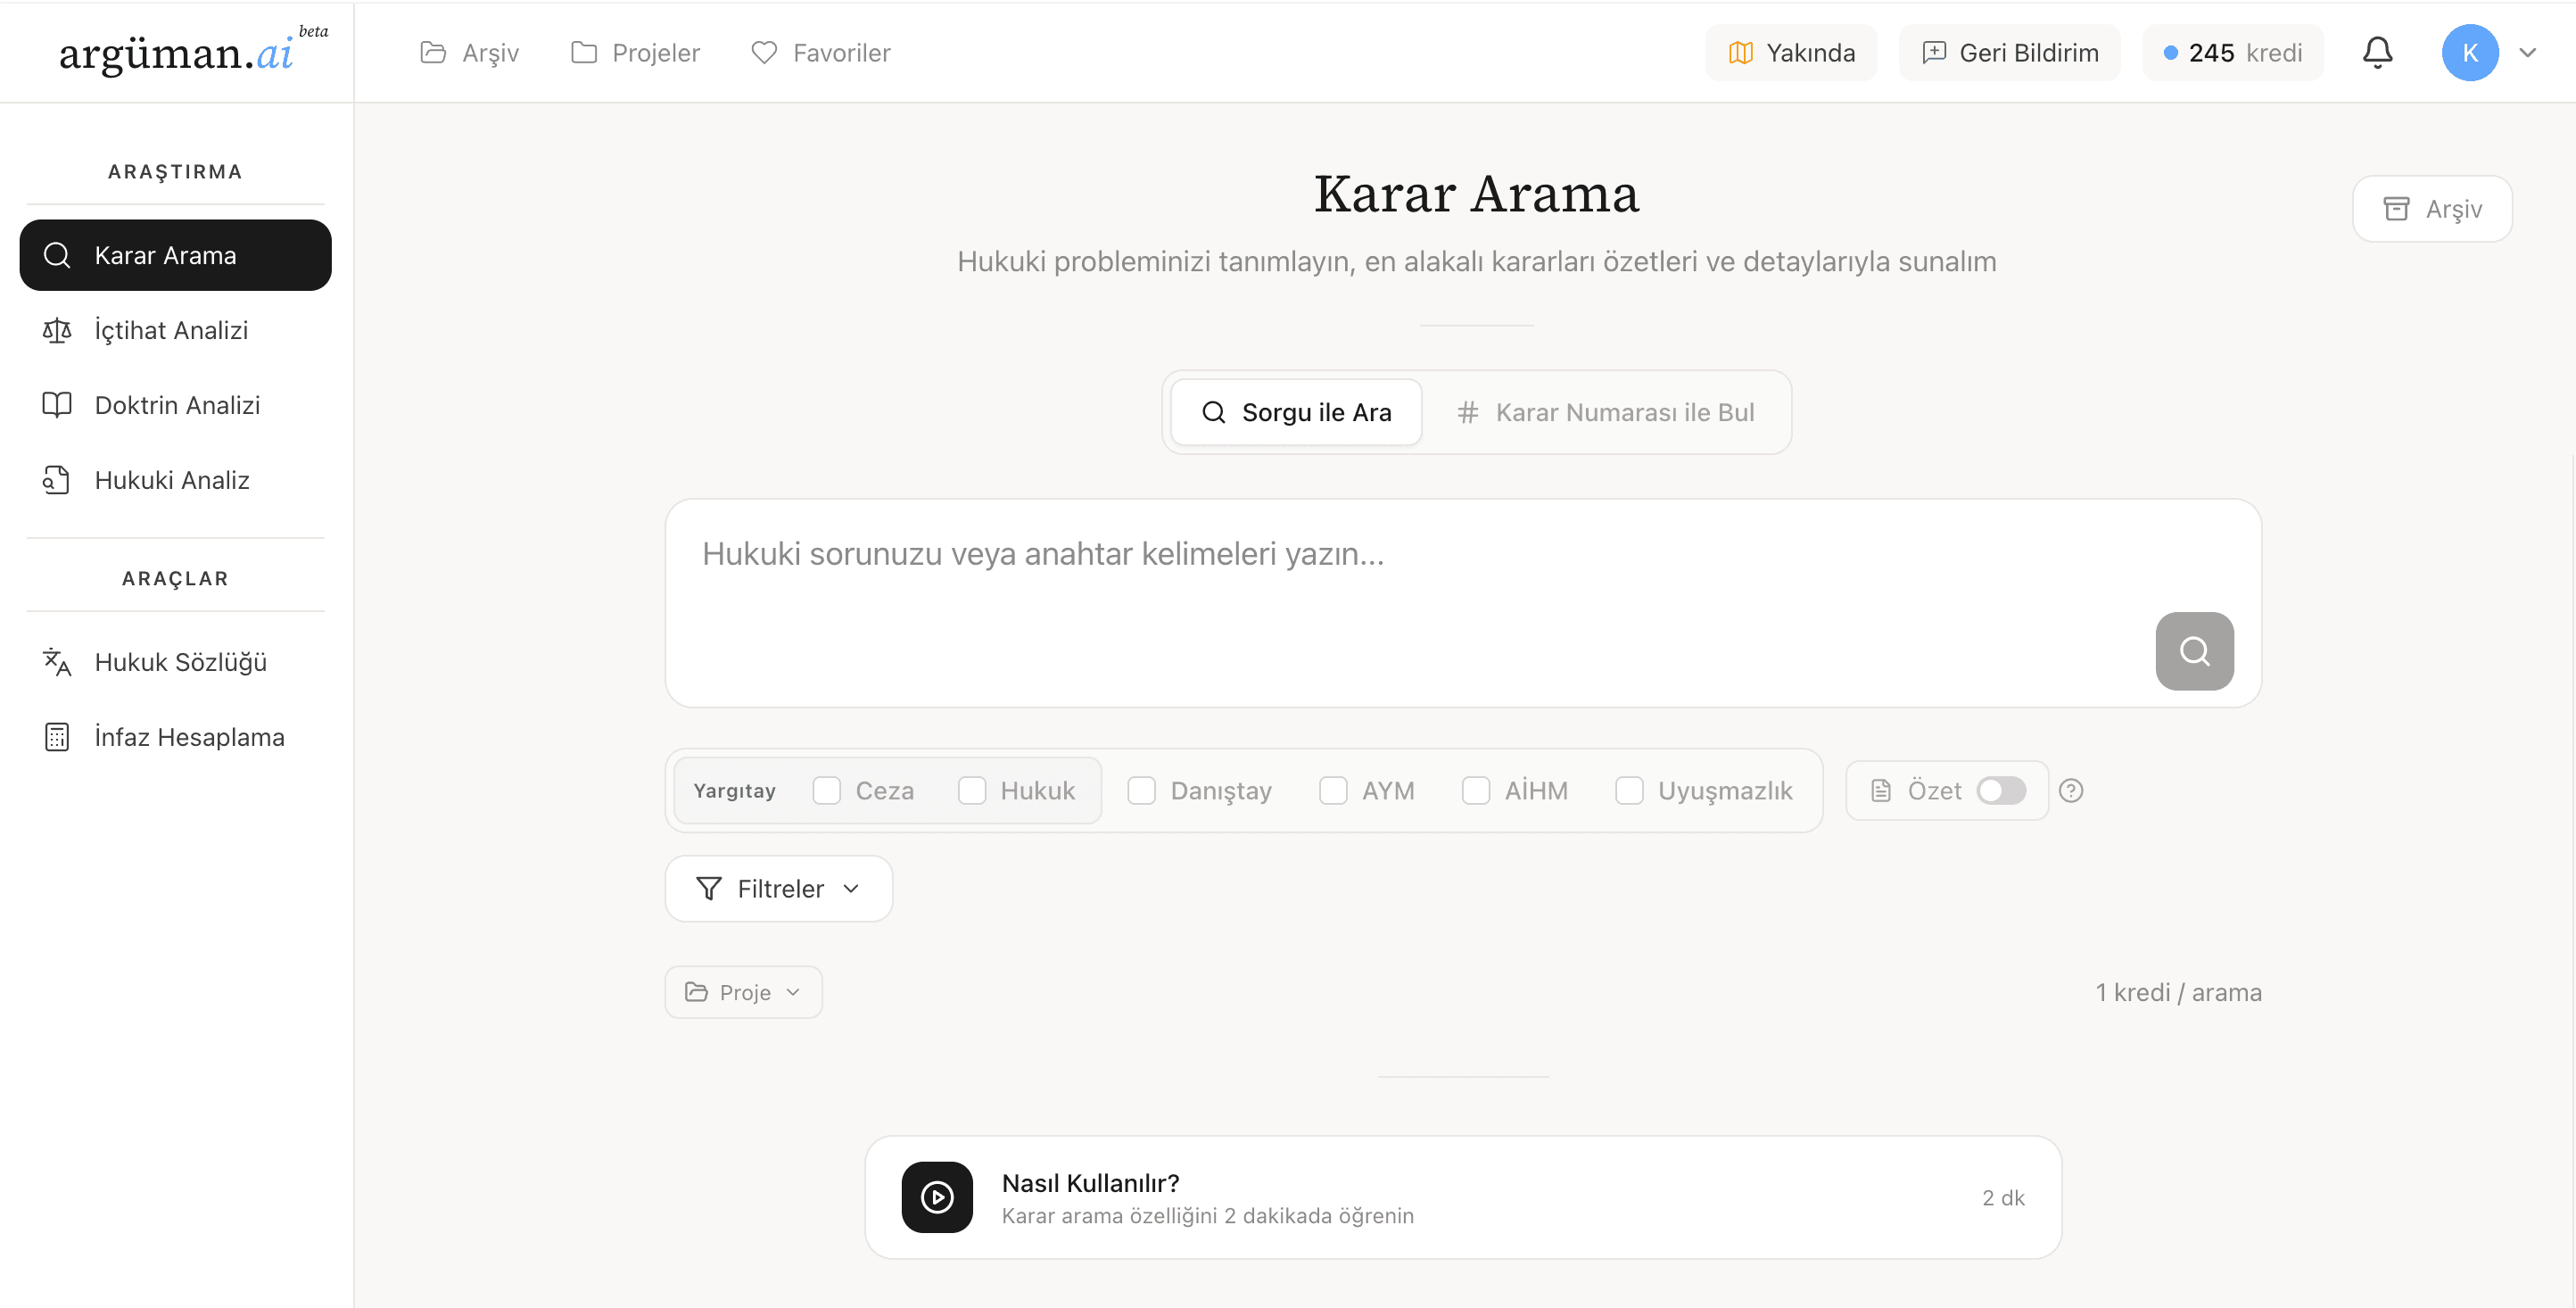Check the AYM checkbox
The image size is (2576, 1308).
pyautogui.click(x=1332, y=791)
